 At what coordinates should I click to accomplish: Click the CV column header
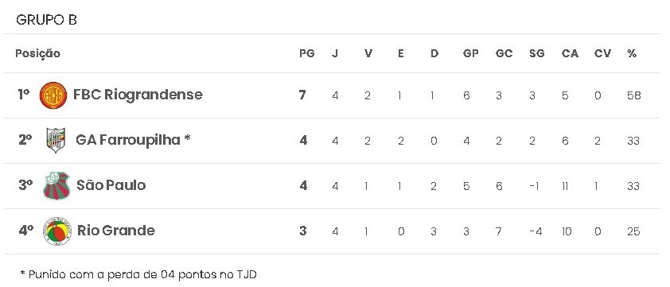(602, 53)
